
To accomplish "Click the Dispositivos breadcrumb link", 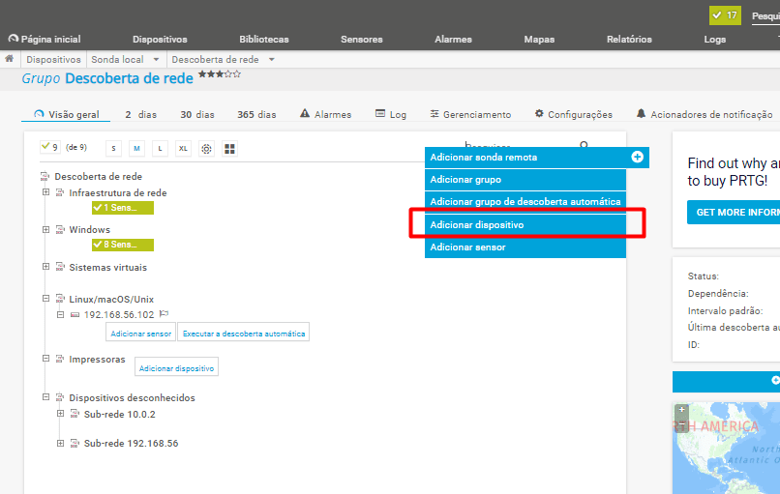I will pyautogui.click(x=53, y=60).
